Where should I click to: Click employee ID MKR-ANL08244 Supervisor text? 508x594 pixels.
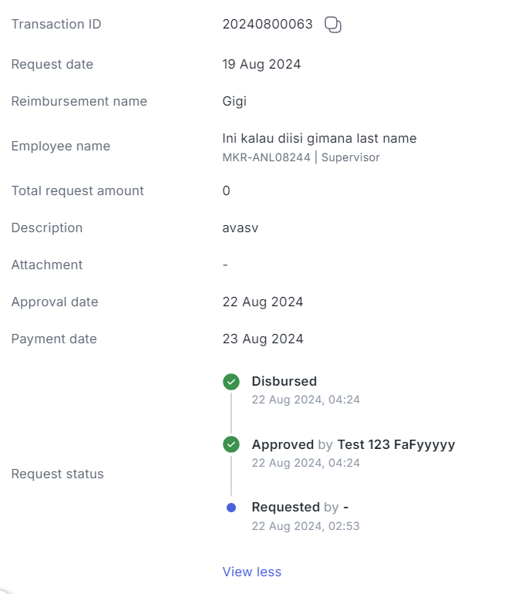pos(301,157)
